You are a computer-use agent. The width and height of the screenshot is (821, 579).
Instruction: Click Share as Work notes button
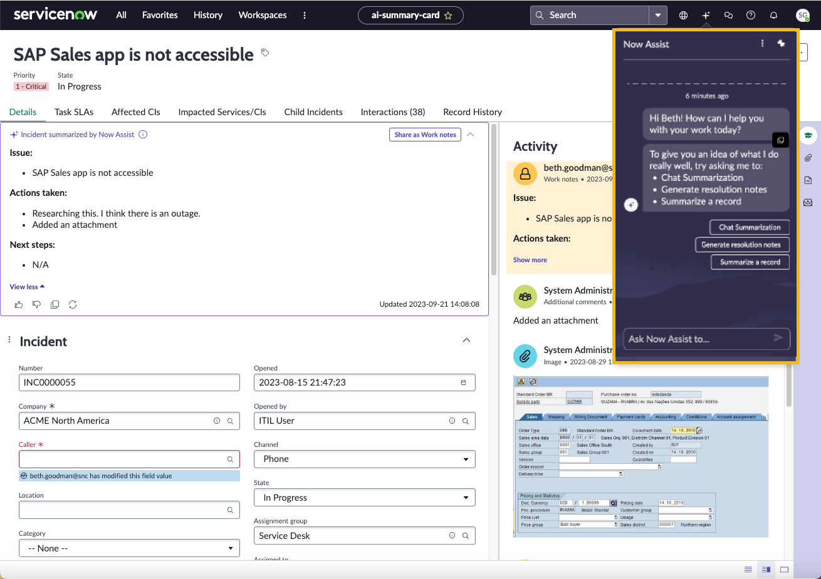click(426, 135)
